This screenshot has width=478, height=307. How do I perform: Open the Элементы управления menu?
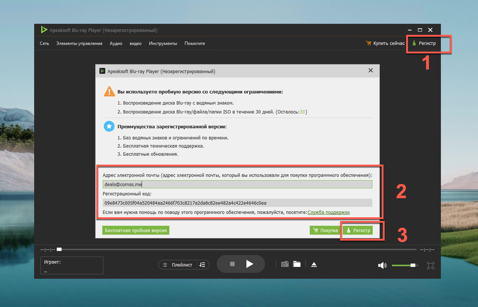(79, 43)
